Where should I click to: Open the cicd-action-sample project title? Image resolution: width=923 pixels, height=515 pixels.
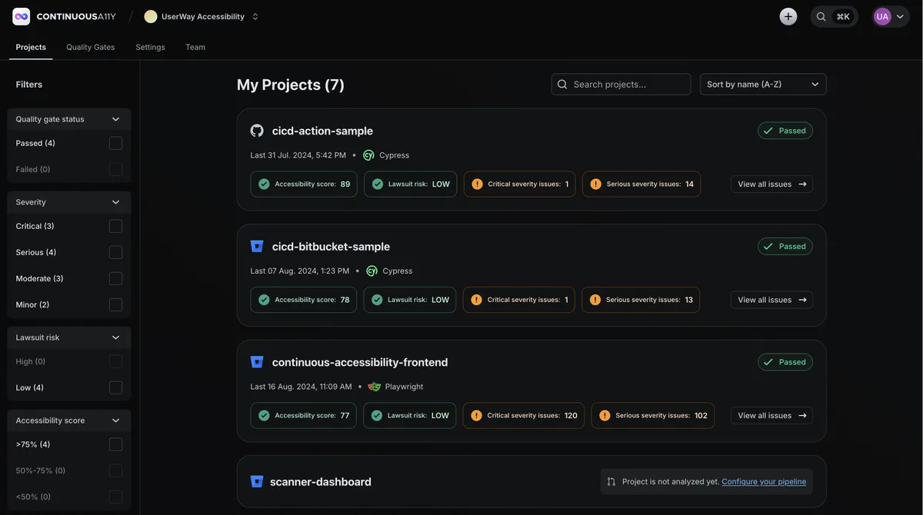[322, 131]
